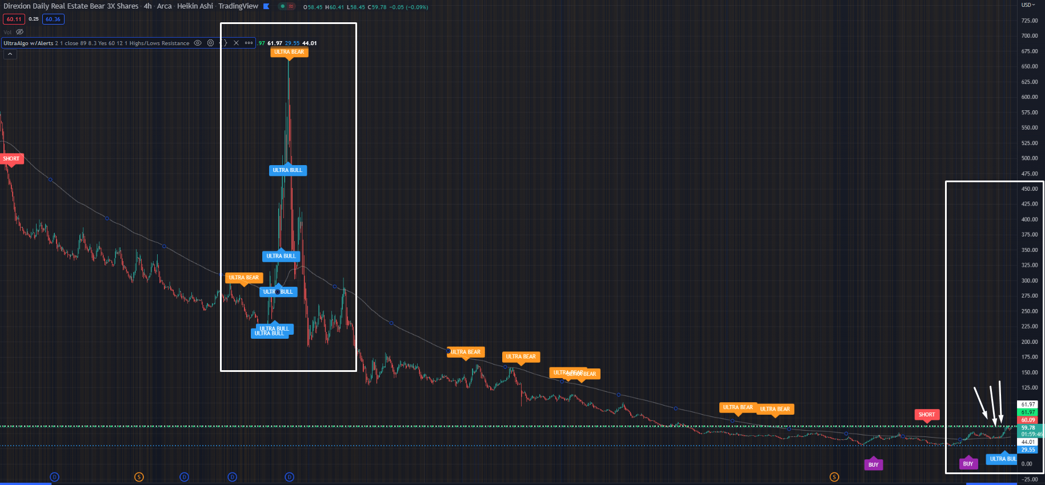Click the Vol legend label
1045x485 pixels.
tap(7, 32)
